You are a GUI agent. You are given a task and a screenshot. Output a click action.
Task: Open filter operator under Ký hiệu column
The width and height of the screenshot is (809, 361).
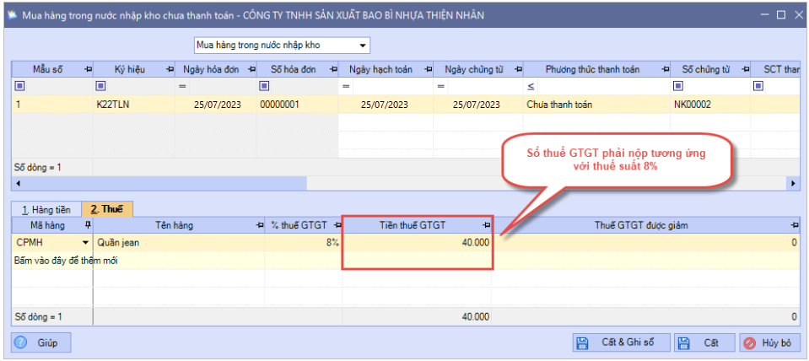(101, 86)
